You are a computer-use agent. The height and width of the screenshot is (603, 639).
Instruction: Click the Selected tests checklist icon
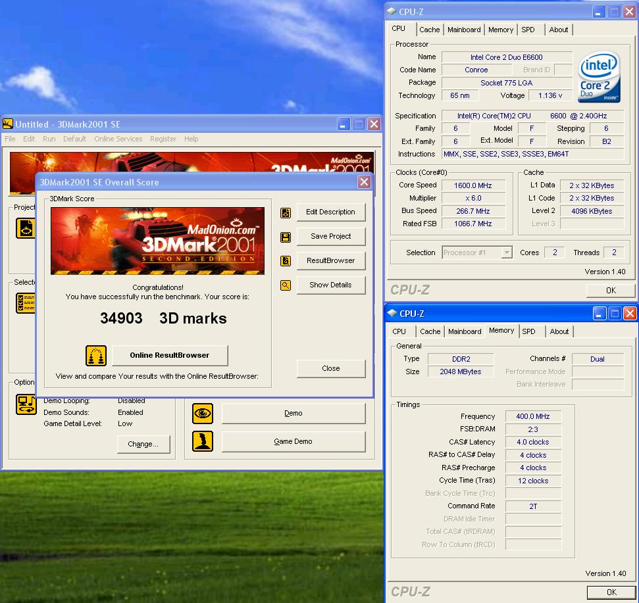25,303
